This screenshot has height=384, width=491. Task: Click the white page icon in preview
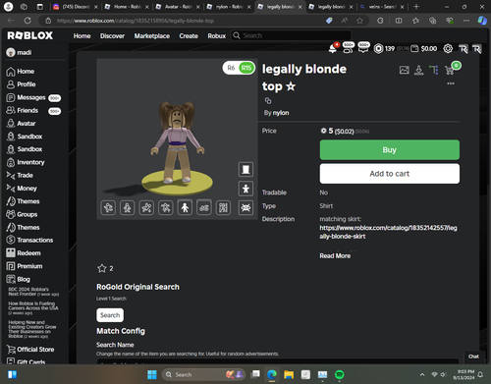point(245,169)
